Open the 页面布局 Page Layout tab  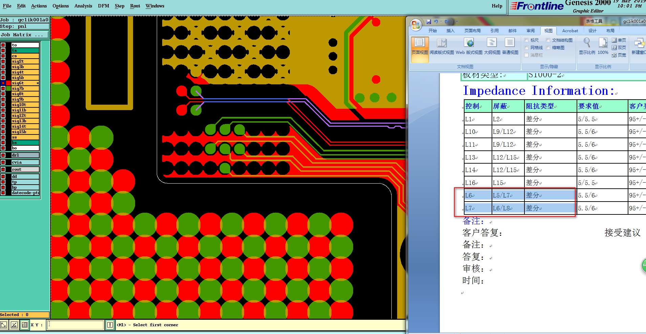tap(472, 30)
